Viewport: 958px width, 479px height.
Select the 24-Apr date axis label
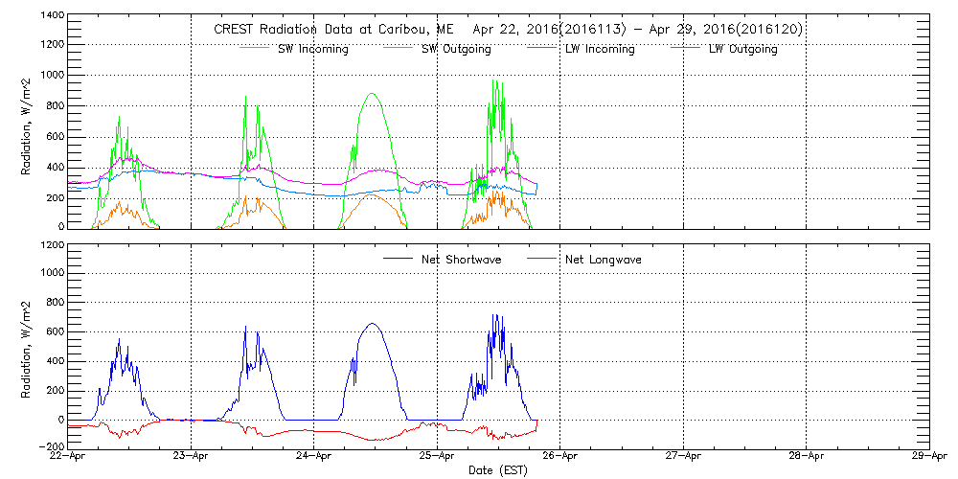(x=314, y=457)
